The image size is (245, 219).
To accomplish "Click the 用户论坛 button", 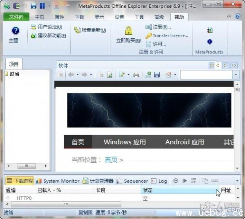I will pos(46,27).
